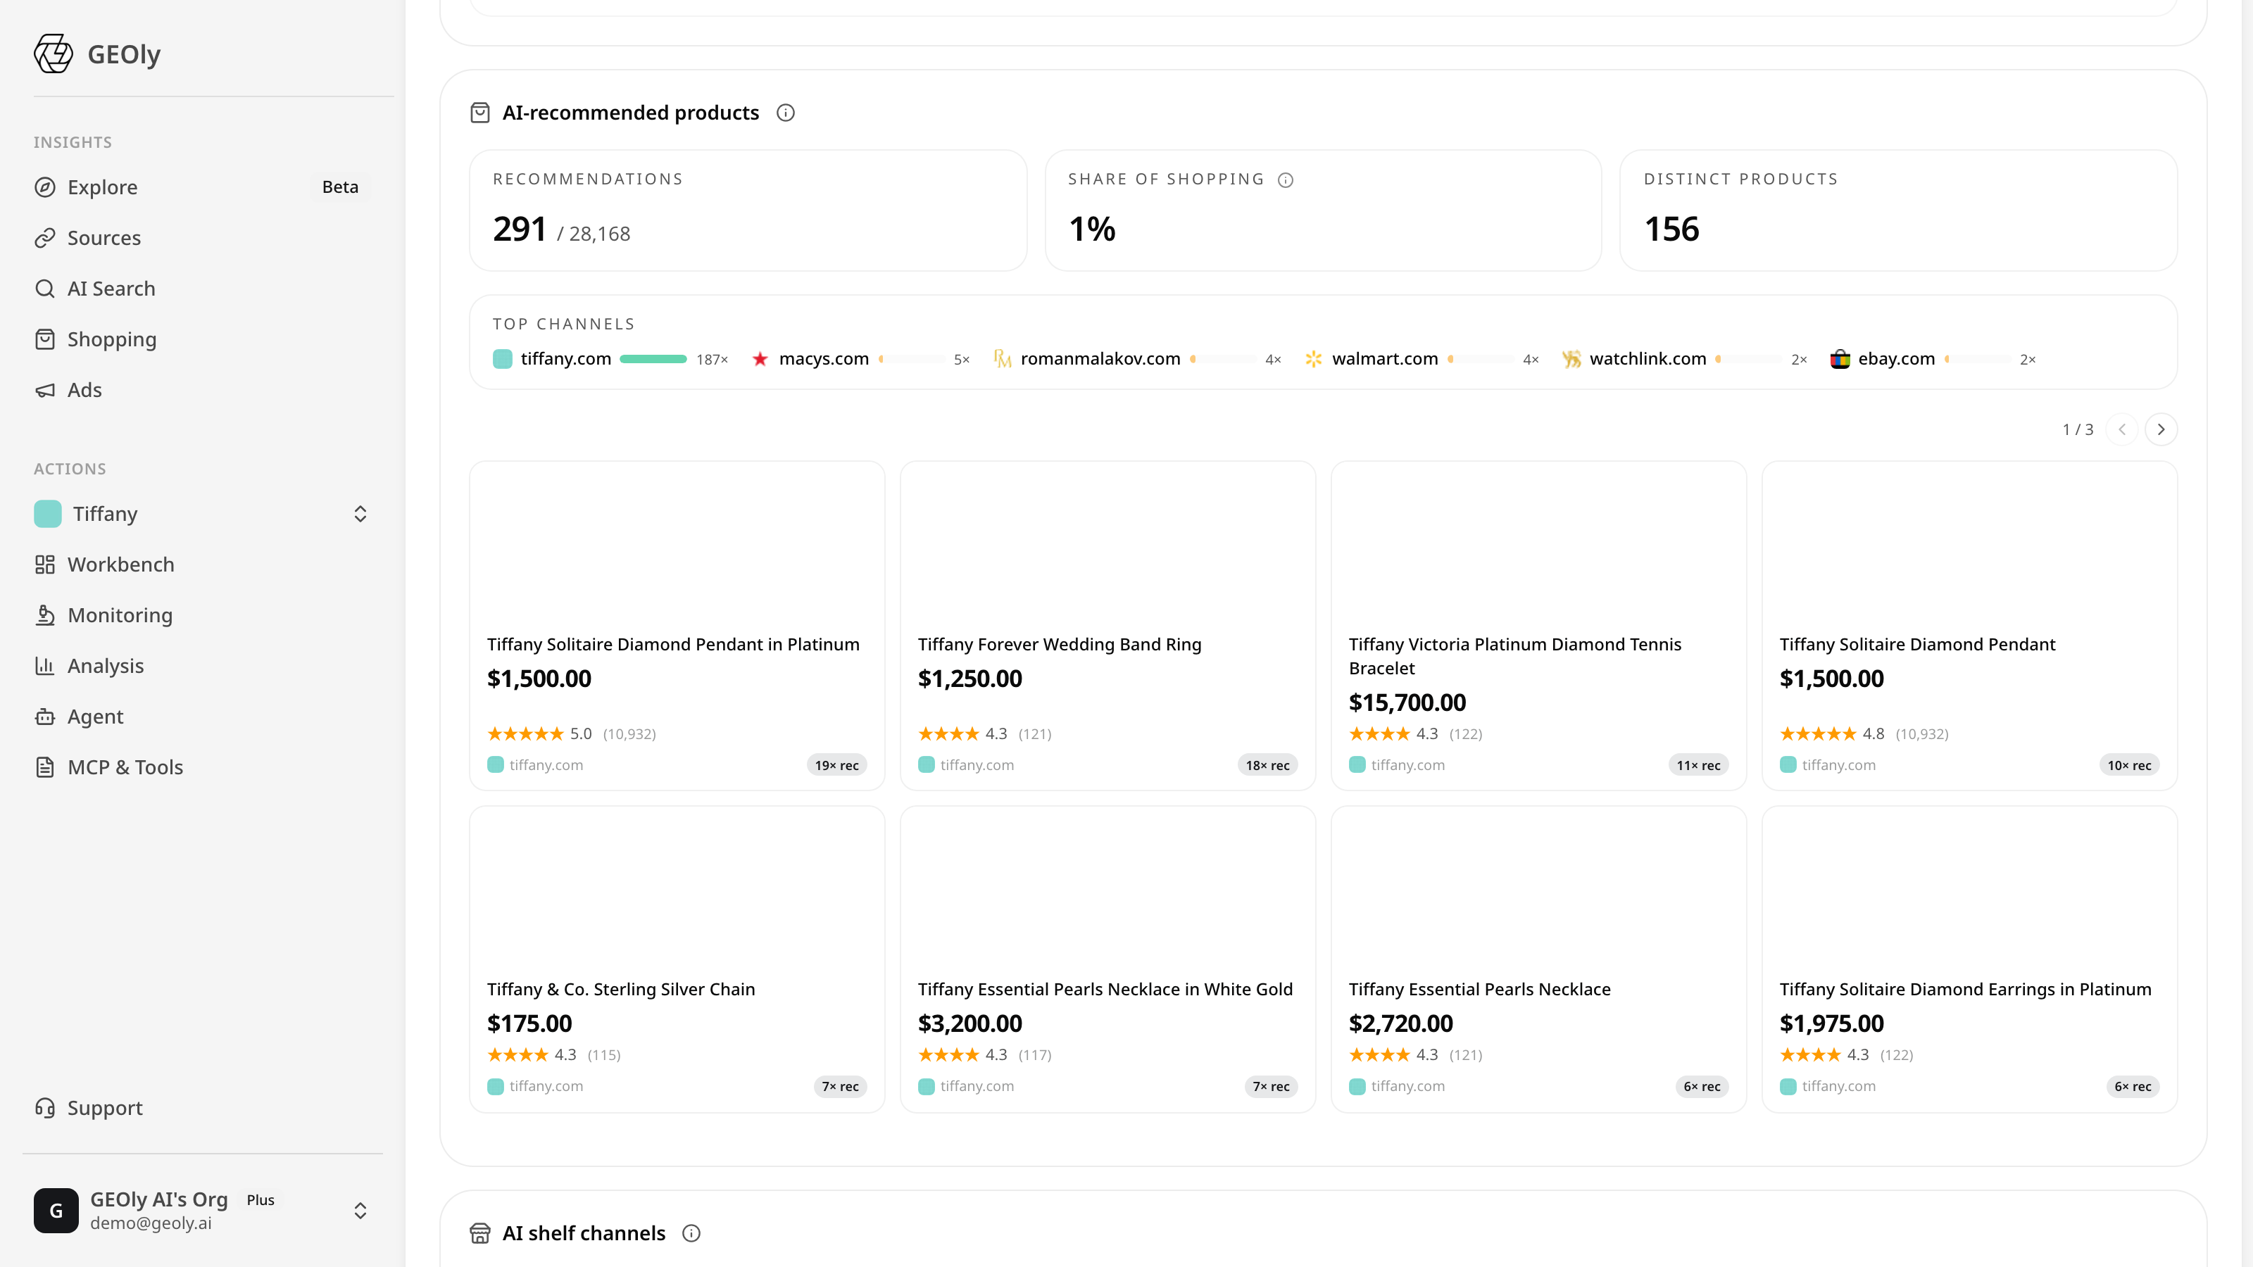Screen dimensions: 2253x1267
Task: Open Tiffany Solitaire Diamond Pendant in Platinum card
Action: tap(677, 626)
